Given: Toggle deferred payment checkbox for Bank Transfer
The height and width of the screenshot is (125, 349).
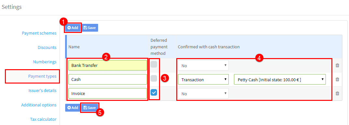Looking at the screenshot, I should (x=154, y=64).
